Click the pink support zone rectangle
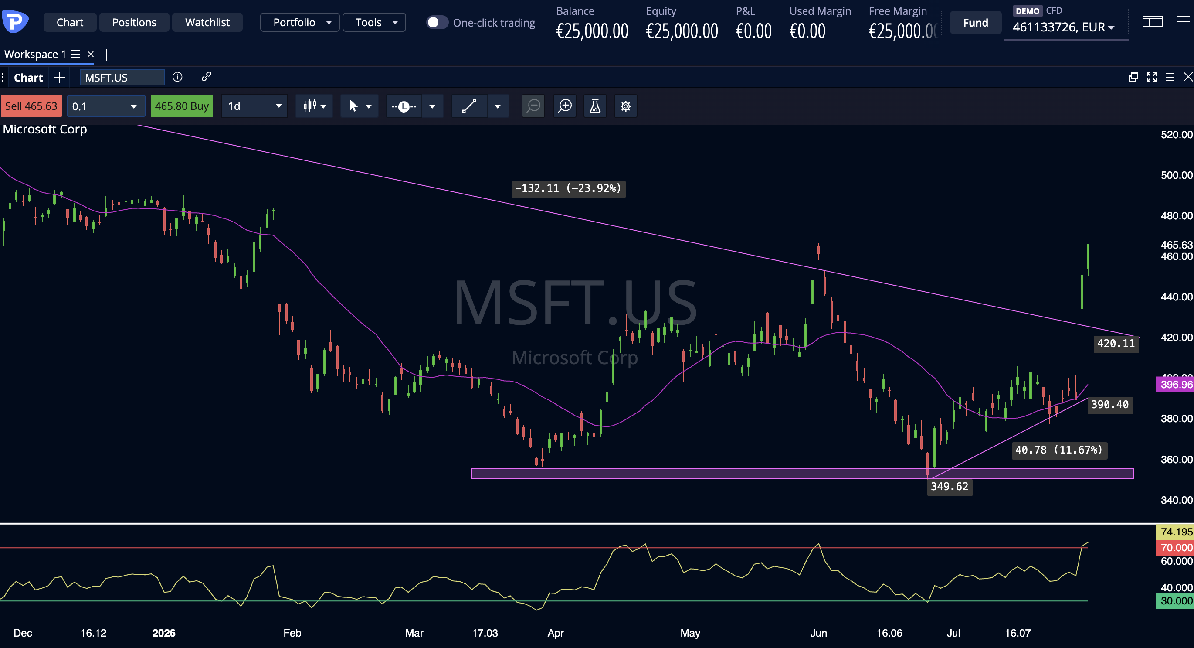 point(802,473)
